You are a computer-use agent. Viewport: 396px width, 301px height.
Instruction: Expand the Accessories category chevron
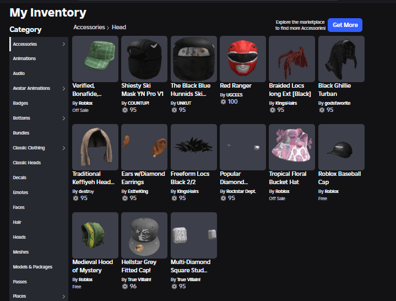(63, 44)
